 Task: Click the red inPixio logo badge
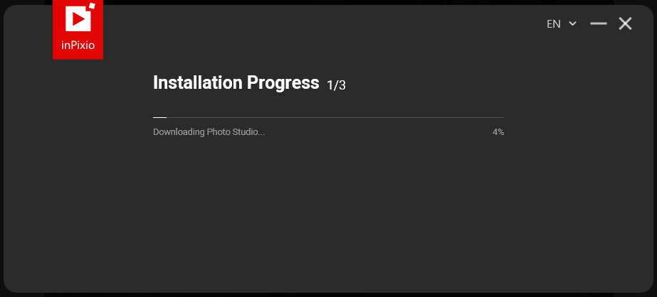[78, 30]
